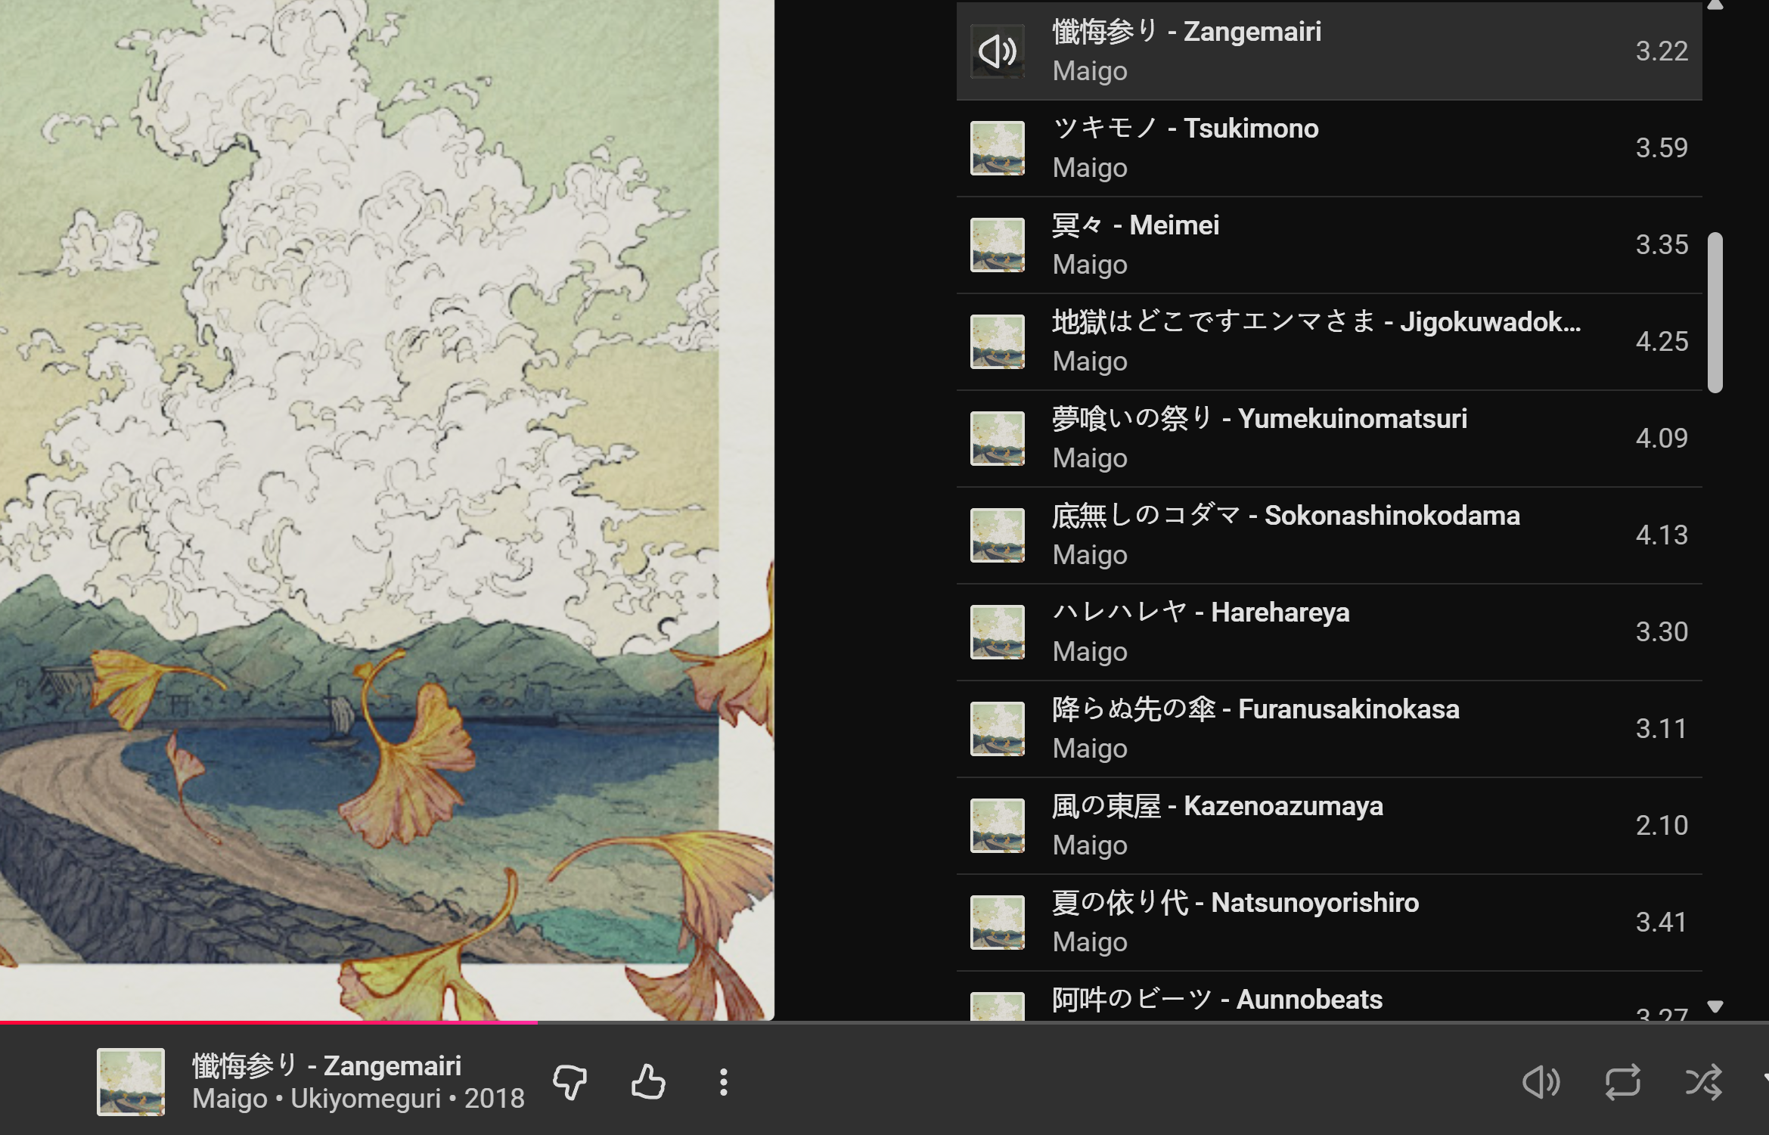The height and width of the screenshot is (1135, 1769).
Task: Click the Kazenoazumaya track thumbnail
Action: click(998, 826)
